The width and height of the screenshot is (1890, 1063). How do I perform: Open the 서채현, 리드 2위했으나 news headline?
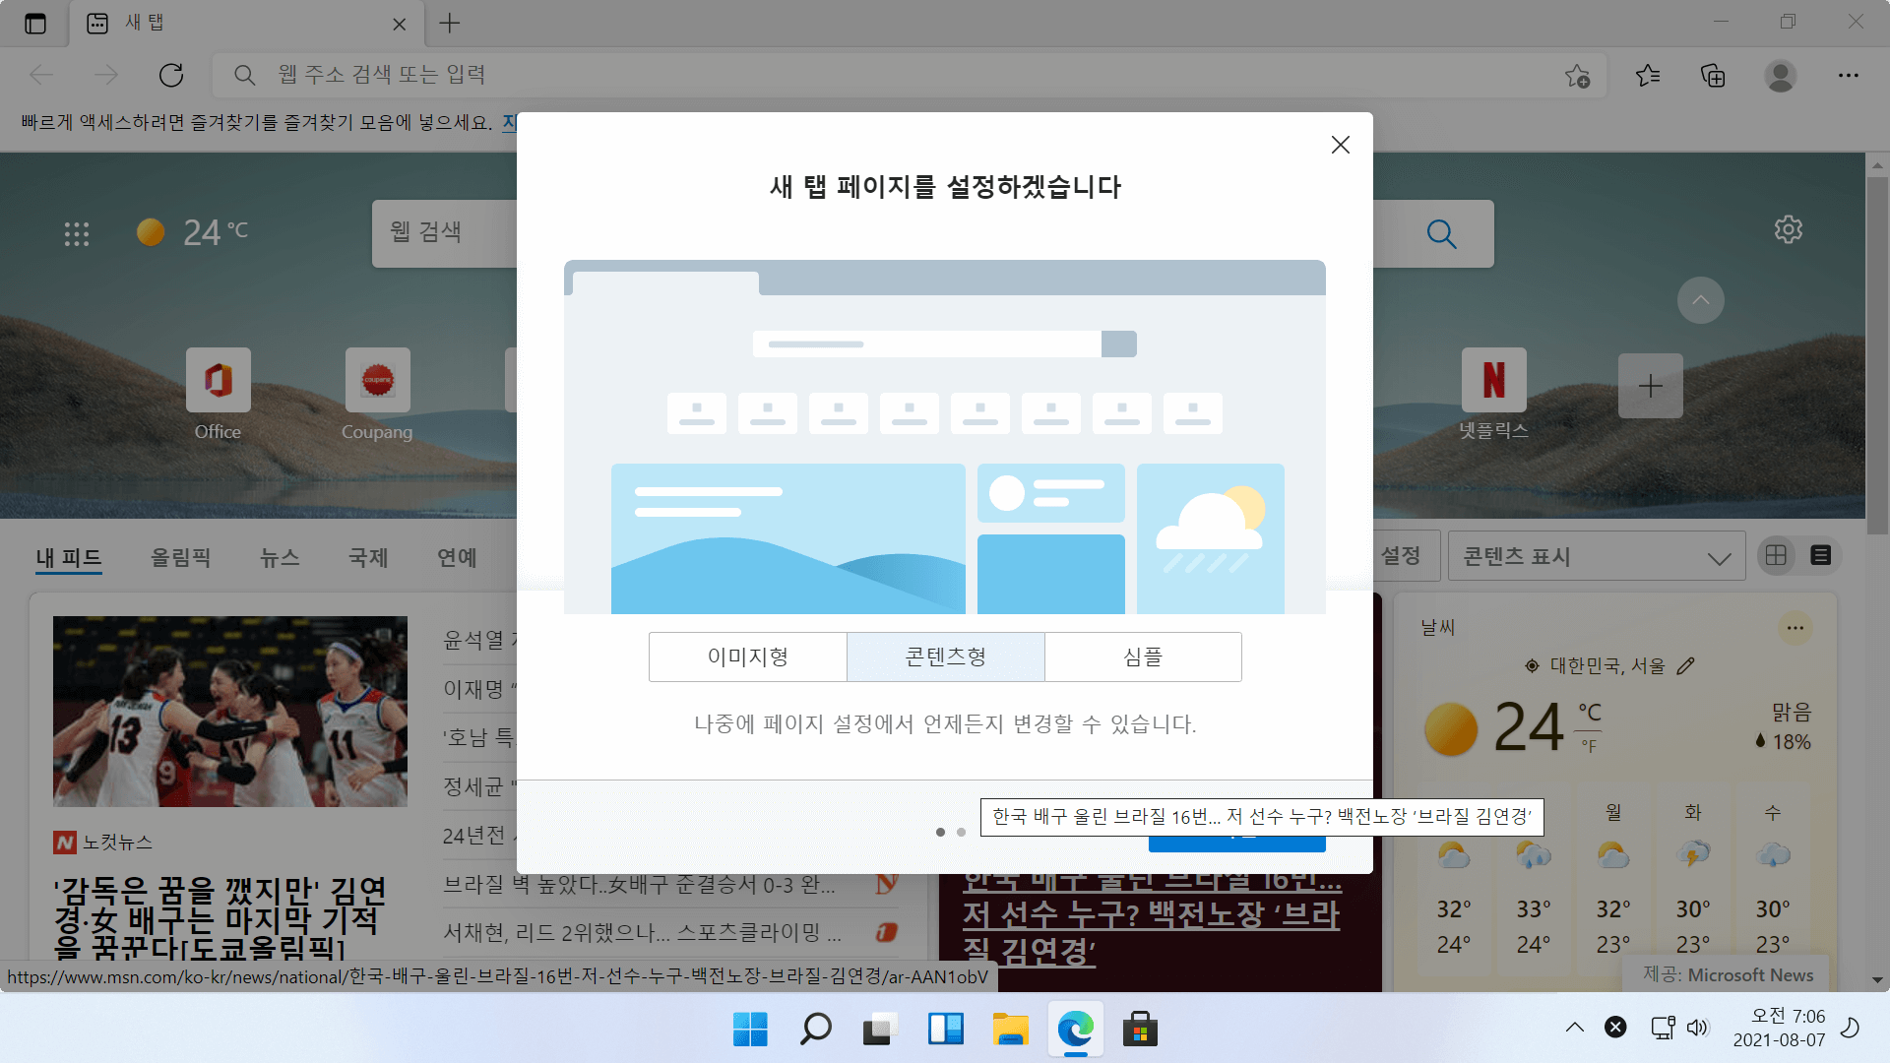pos(643,932)
